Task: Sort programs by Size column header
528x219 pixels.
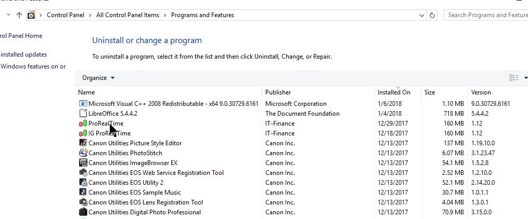Action: click(x=430, y=92)
